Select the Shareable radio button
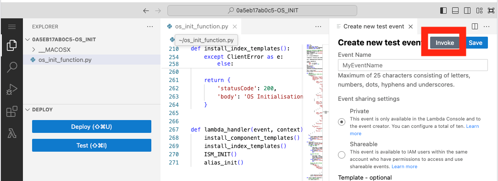Image resolution: width=498 pixels, height=181 pixels. click(x=342, y=155)
